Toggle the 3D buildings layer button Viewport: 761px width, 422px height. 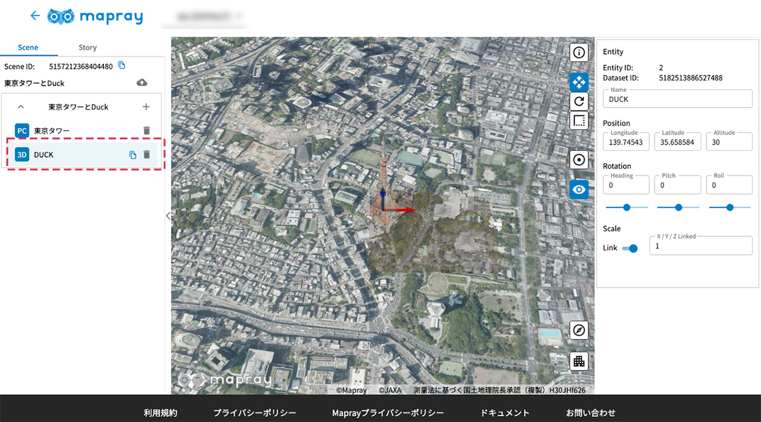click(578, 361)
